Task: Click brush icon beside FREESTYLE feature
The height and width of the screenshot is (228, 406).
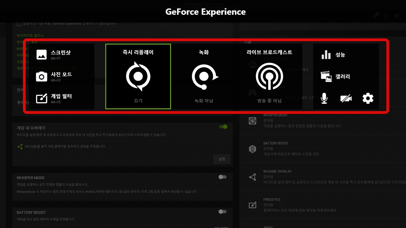Action: (253, 205)
